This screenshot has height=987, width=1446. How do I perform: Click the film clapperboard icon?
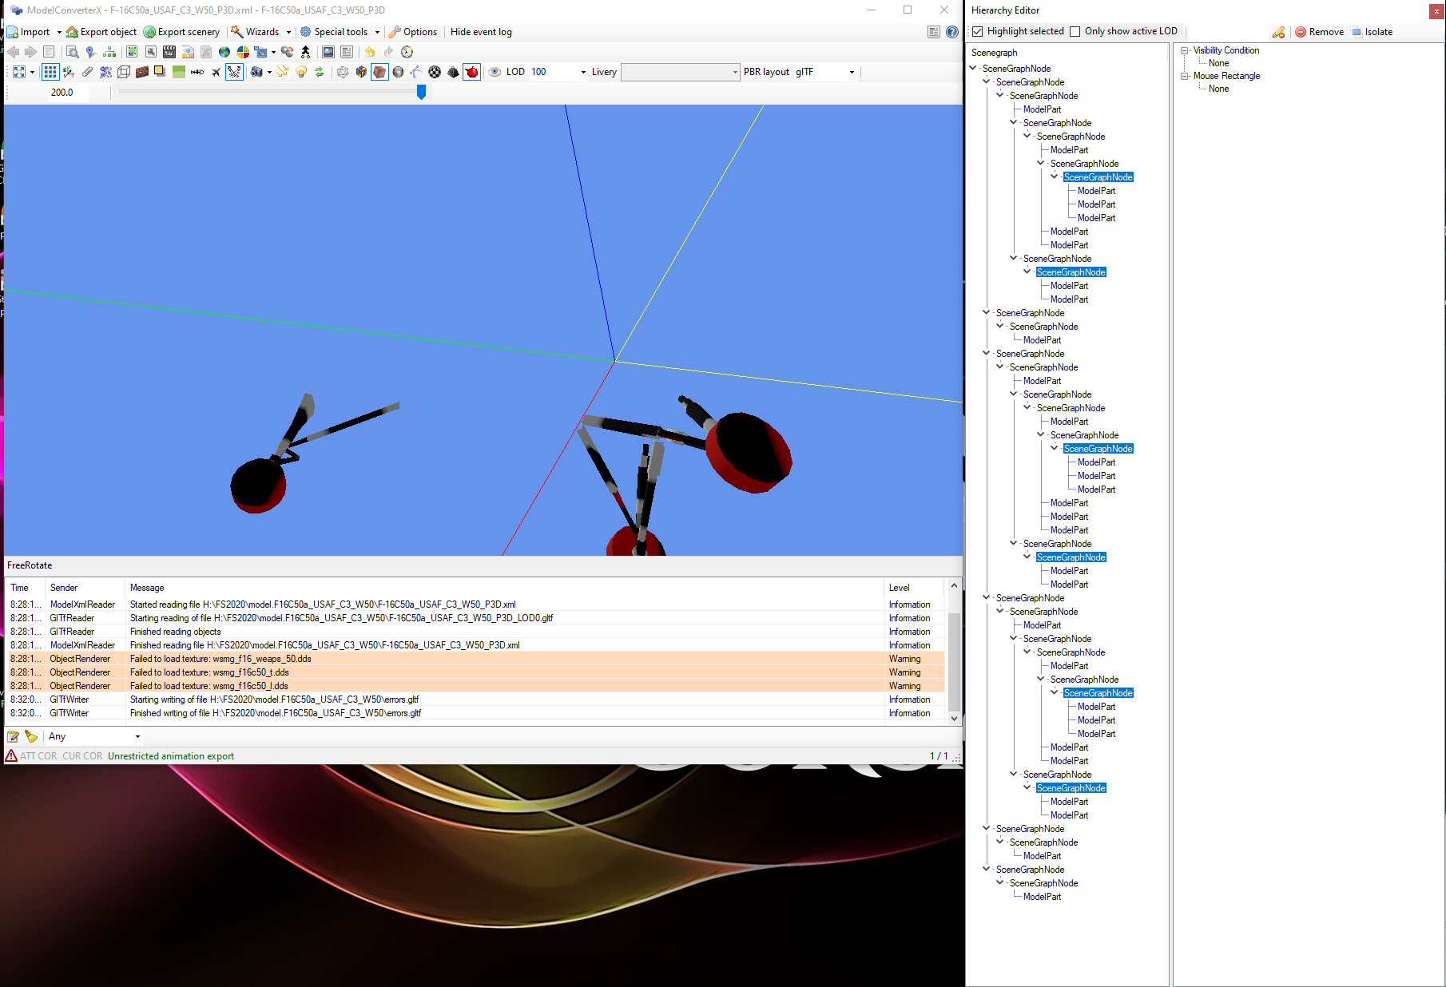[169, 52]
